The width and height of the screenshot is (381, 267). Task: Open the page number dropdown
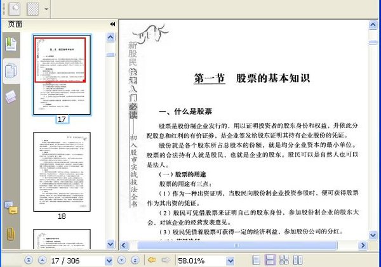109,261
